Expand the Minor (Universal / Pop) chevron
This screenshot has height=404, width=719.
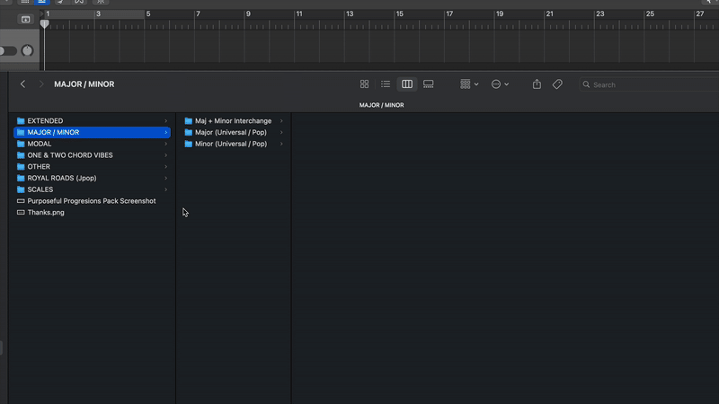[281, 144]
